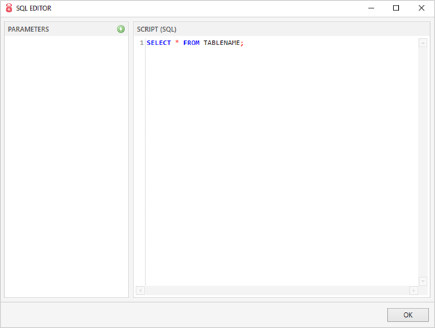The width and height of the screenshot is (435, 328).
Task: Click on TABLENAME in the SQL script
Action: (x=222, y=43)
